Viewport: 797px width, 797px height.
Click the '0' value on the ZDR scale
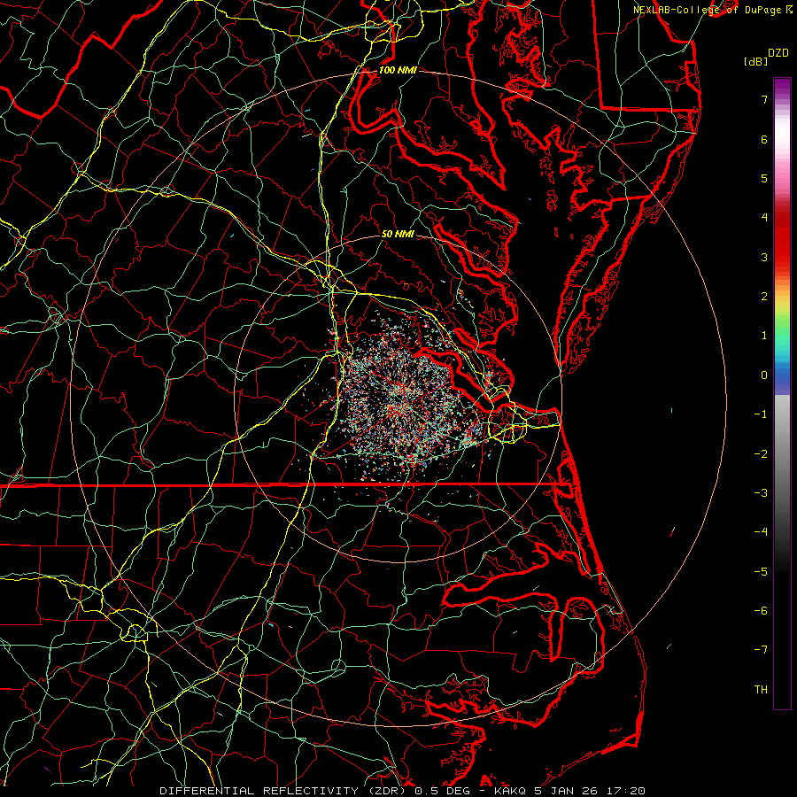click(x=764, y=375)
